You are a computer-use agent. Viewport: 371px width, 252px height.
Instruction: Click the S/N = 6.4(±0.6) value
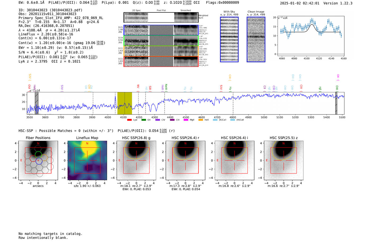tap(34, 52)
